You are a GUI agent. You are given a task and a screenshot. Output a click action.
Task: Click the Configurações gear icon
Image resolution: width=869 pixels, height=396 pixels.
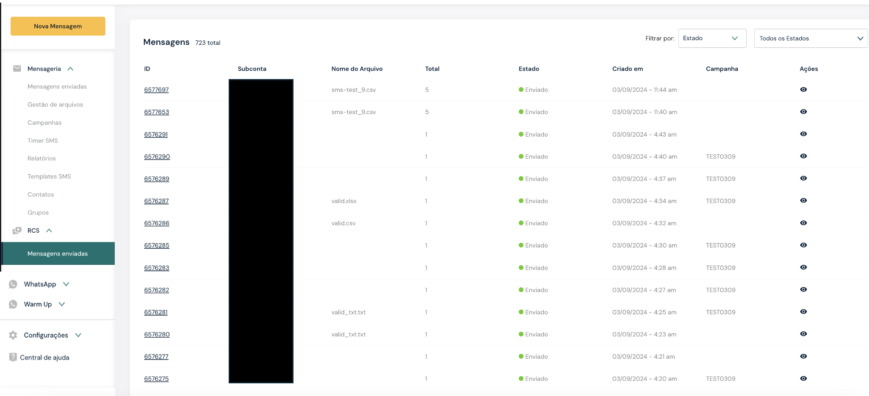click(x=13, y=335)
